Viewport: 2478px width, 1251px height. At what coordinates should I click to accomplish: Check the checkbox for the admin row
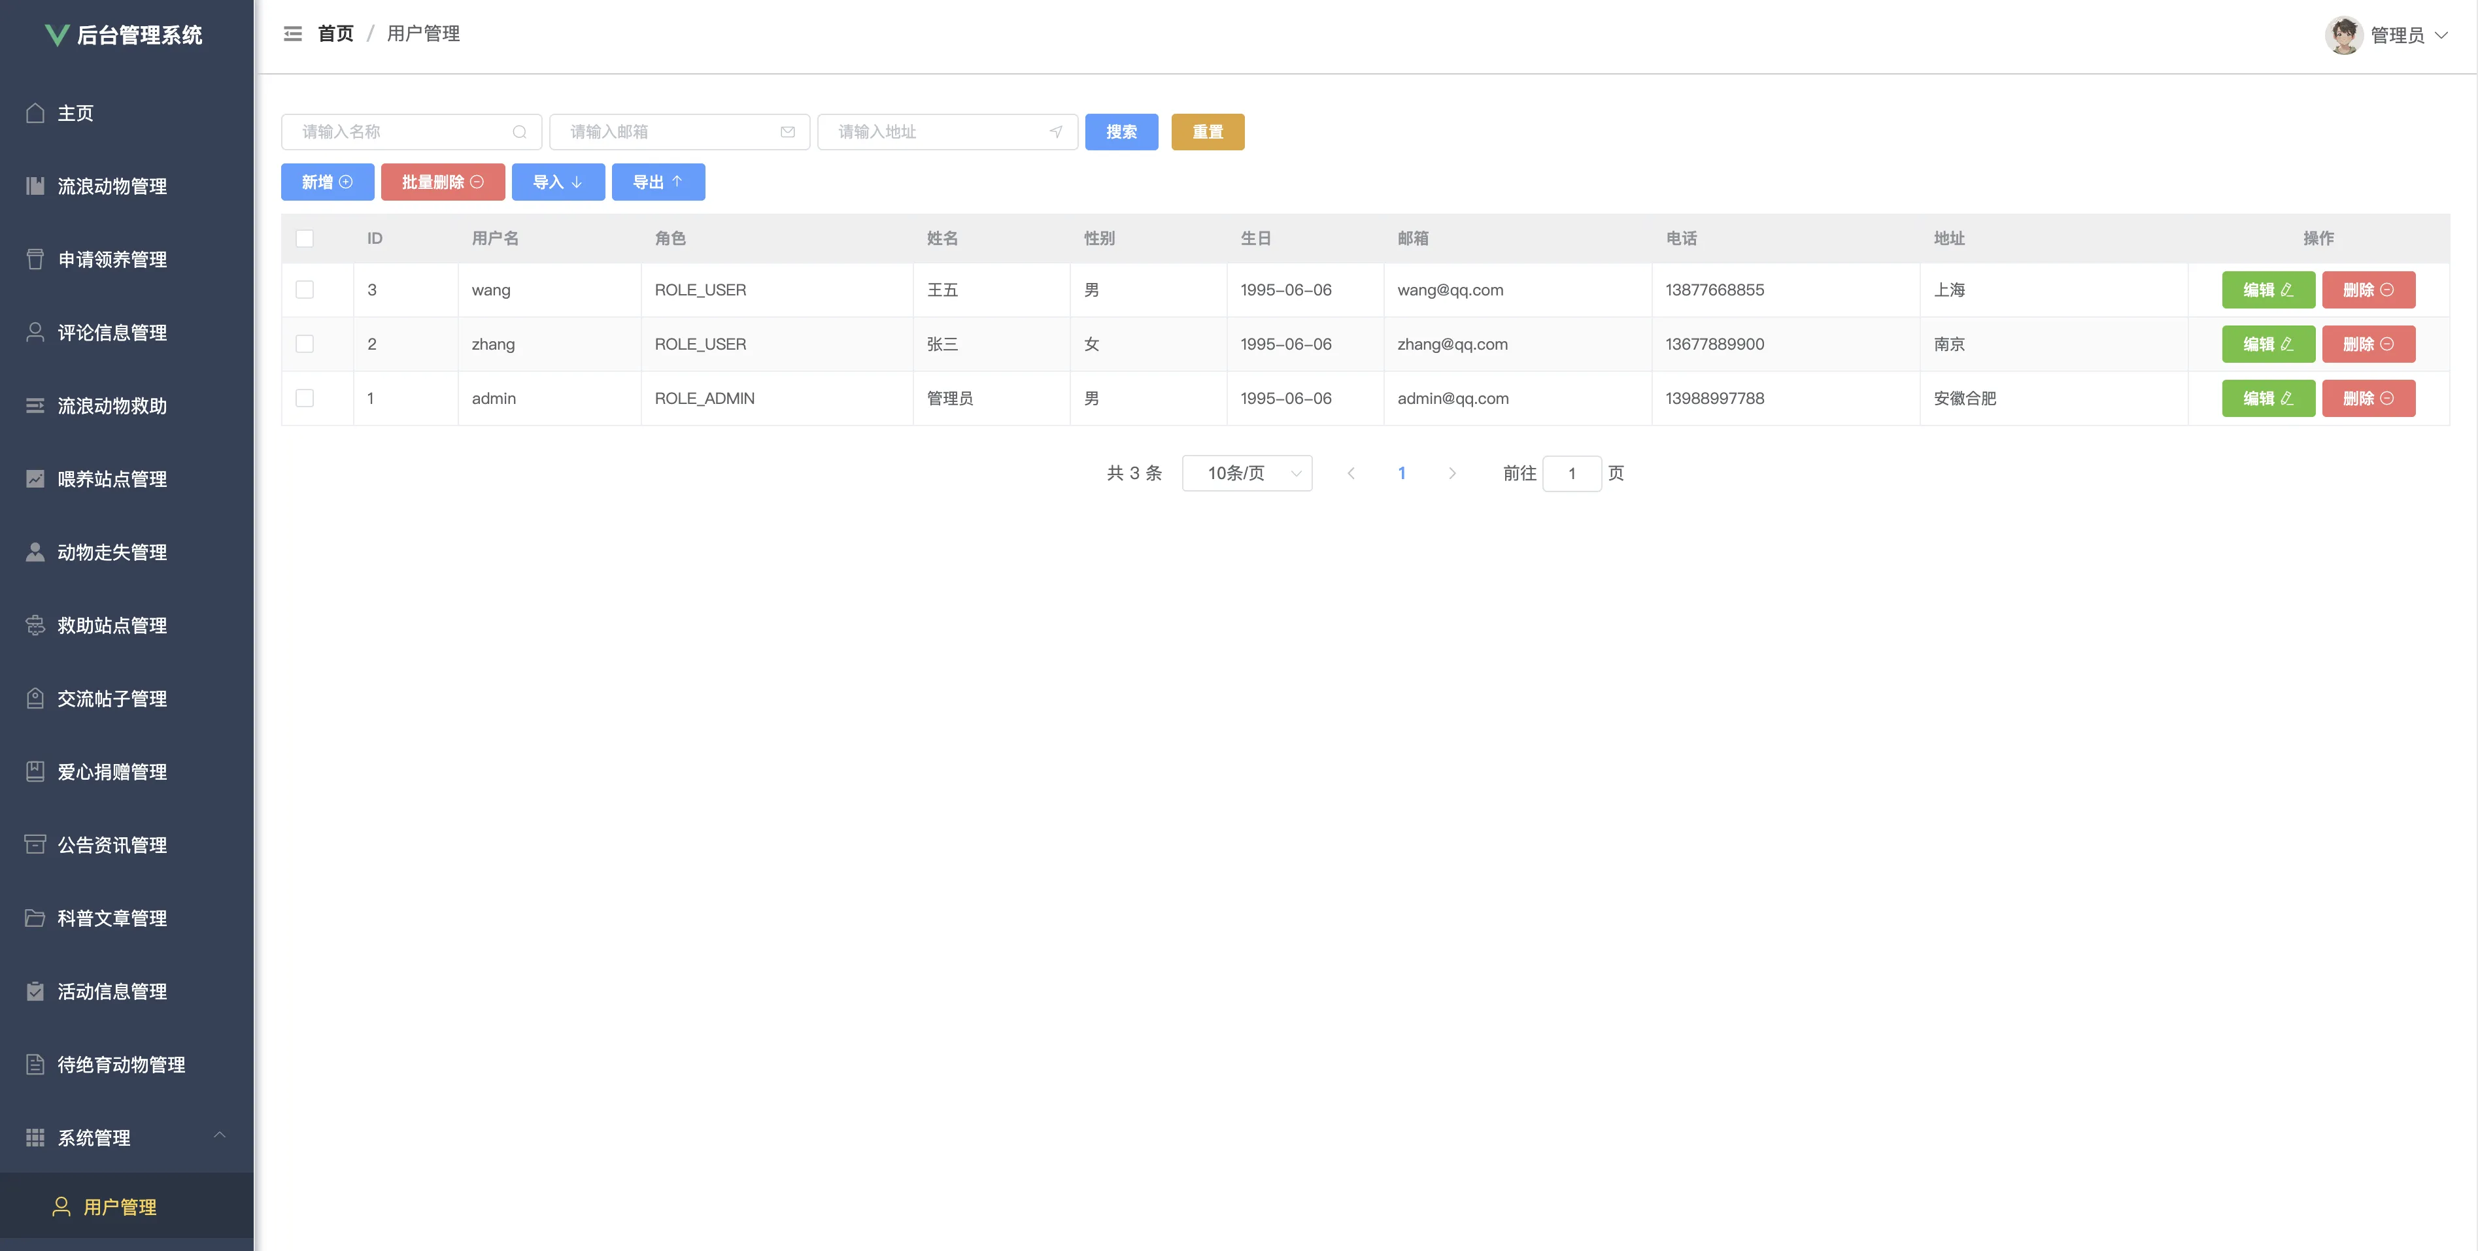pyautogui.click(x=305, y=398)
